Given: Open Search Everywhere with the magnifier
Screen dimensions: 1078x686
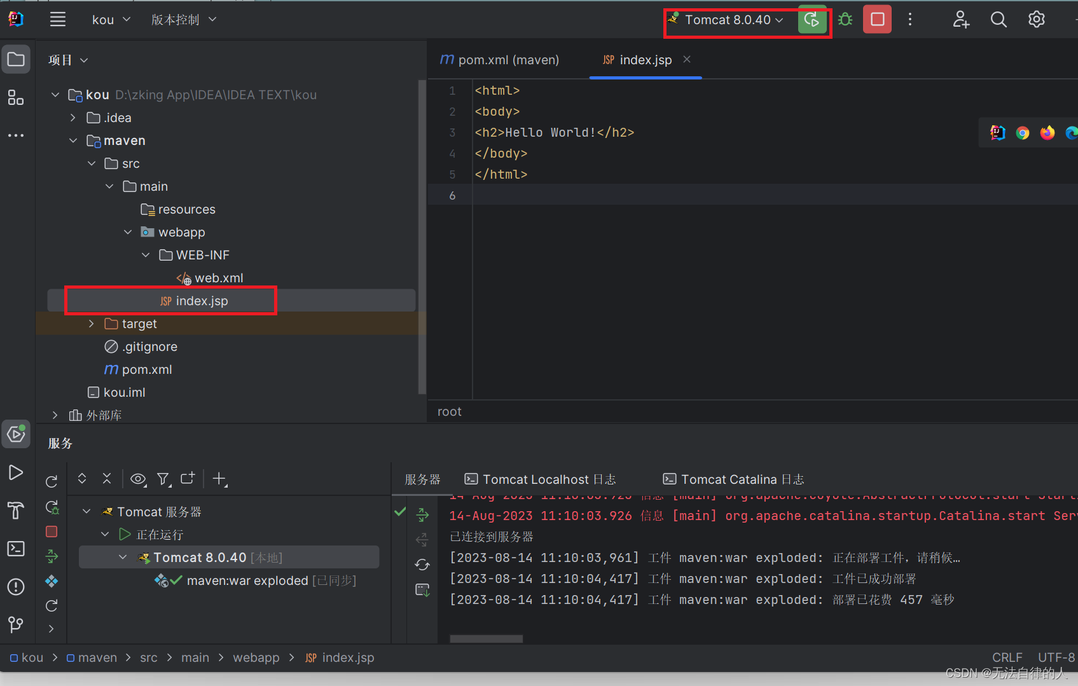Looking at the screenshot, I should (999, 19).
